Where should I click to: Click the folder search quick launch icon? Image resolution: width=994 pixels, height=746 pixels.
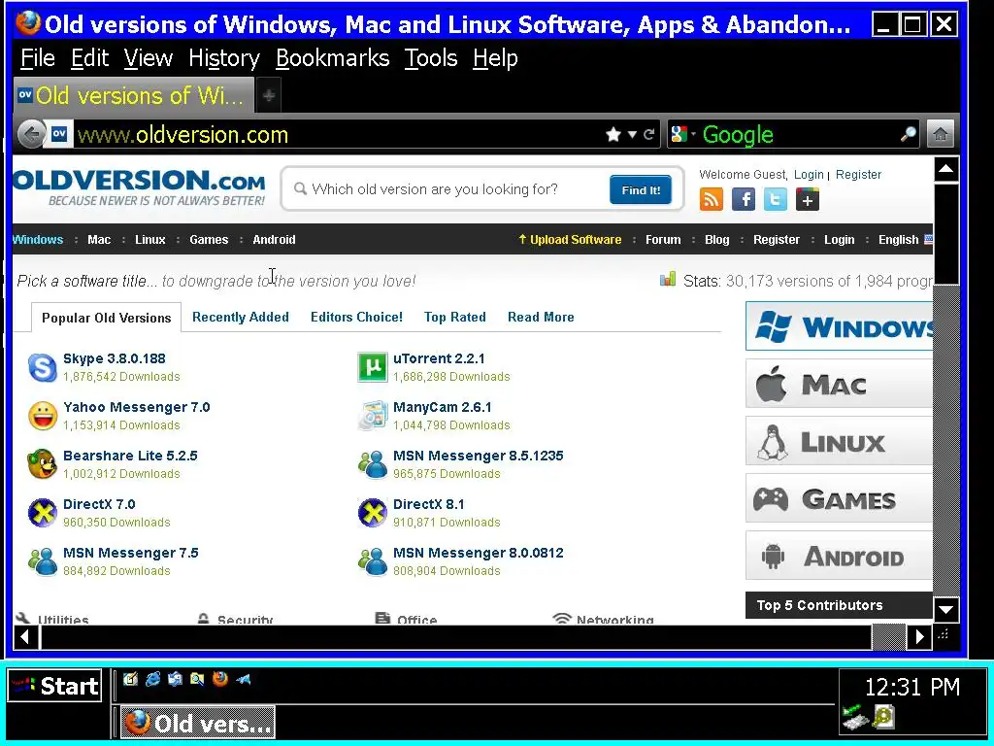click(x=197, y=679)
